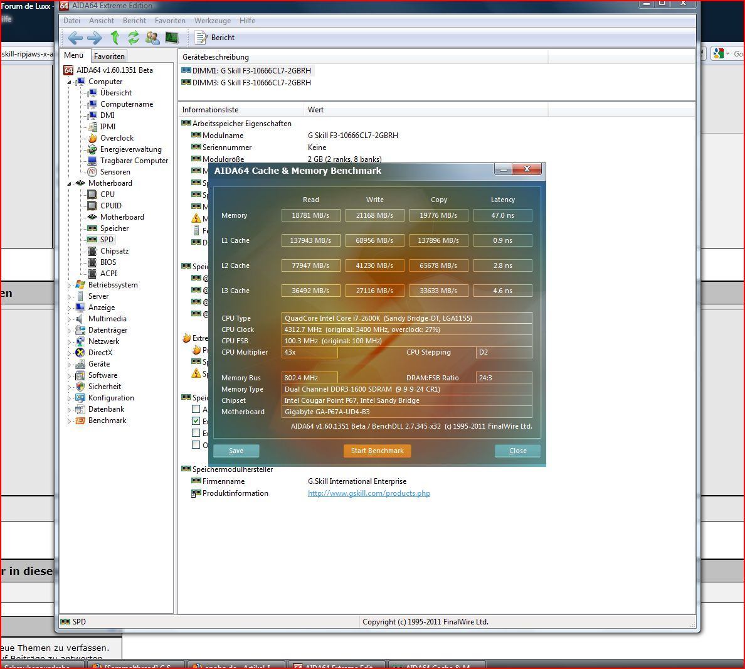Click the green Refresh arrows icon
745x669 pixels.
point(134,38)
